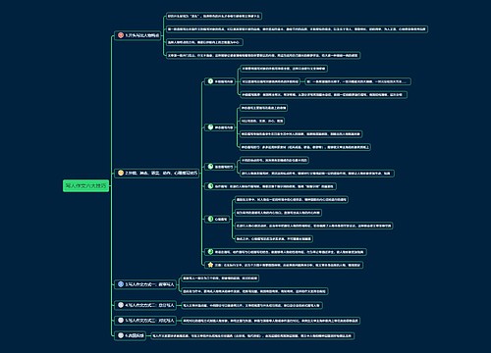Click the yellow marker icon on node 2
491x353 pixels.
[121, 173]
